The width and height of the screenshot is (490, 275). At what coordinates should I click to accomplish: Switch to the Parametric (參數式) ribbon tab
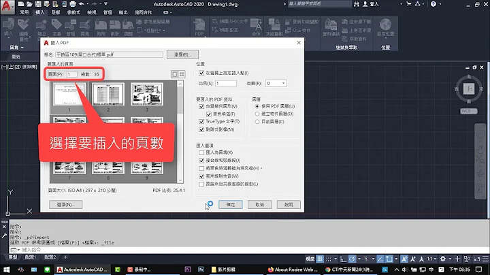(73, 12)
